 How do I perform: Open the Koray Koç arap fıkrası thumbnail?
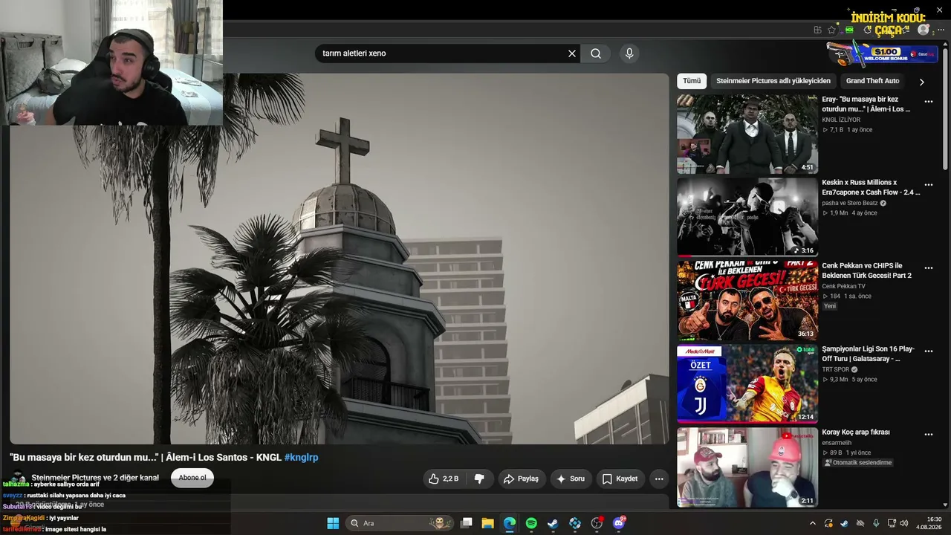(x=747, y=467)
